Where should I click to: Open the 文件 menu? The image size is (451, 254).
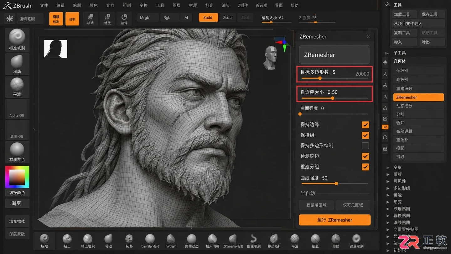point(44,5)
